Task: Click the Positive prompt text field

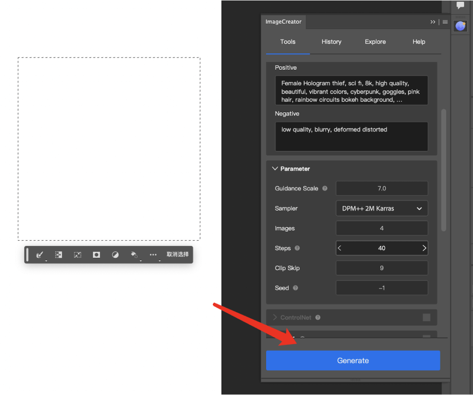Action: [351, 90]
